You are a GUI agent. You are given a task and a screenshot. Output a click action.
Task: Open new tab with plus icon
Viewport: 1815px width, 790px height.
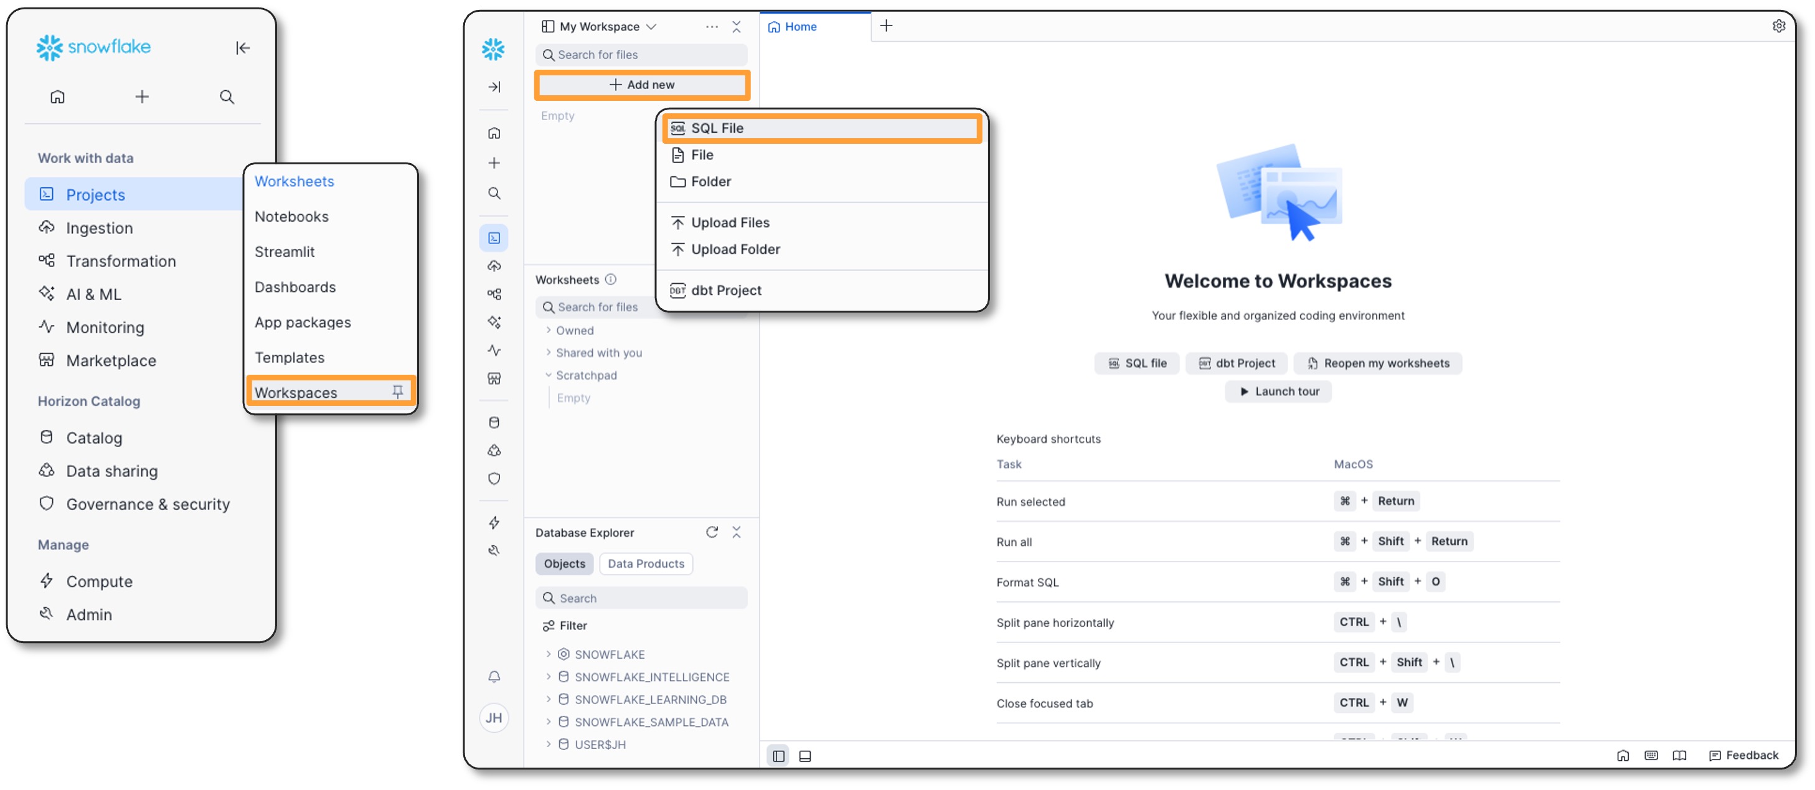(x=887, y=26)
